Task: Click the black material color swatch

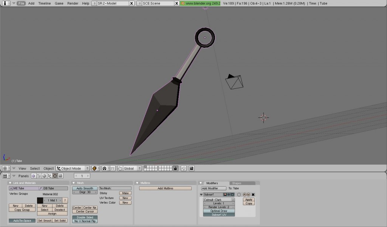Action: [x=40, y=200]
